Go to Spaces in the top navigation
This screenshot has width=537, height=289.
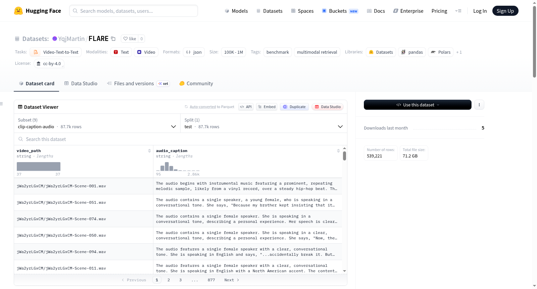pos(302,11)
